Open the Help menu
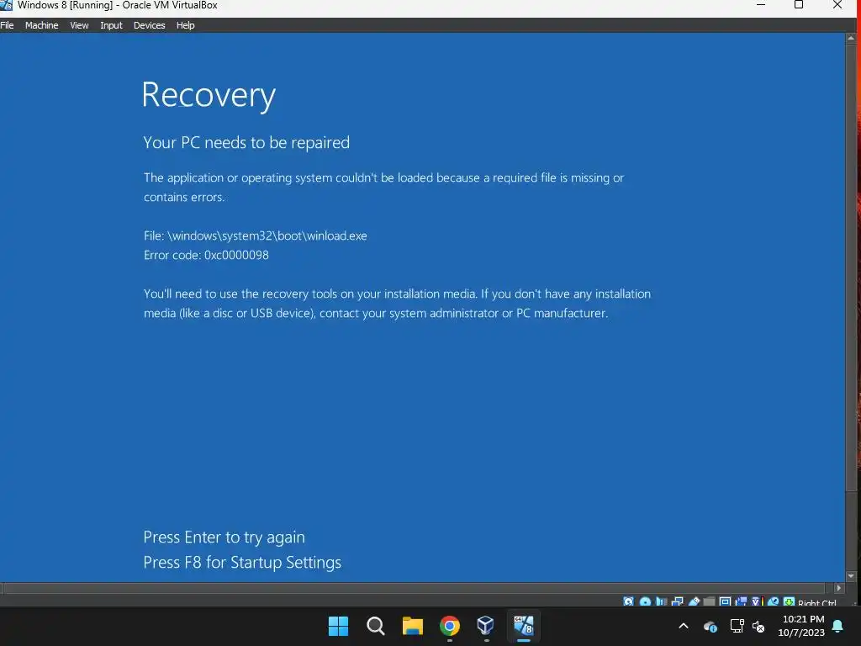 (186, 25)
